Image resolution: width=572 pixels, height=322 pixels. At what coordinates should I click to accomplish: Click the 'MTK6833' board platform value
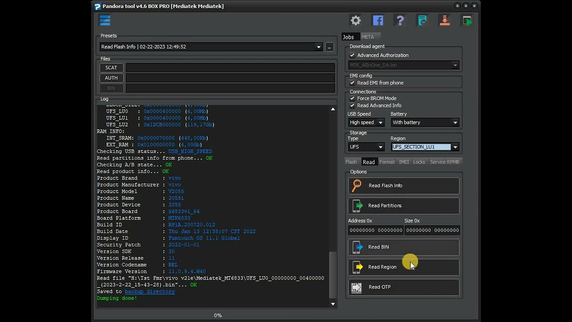pos(179,218)
